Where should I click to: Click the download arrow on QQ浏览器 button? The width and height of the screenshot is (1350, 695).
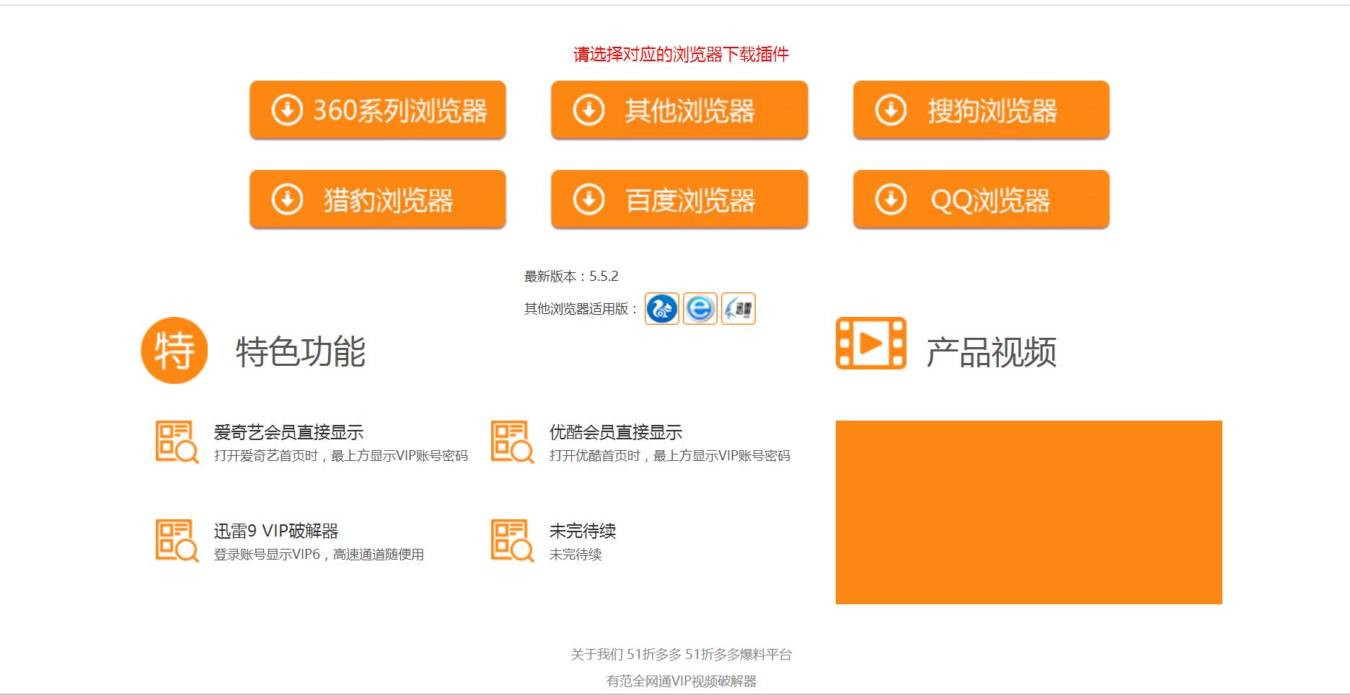point(891,199)
